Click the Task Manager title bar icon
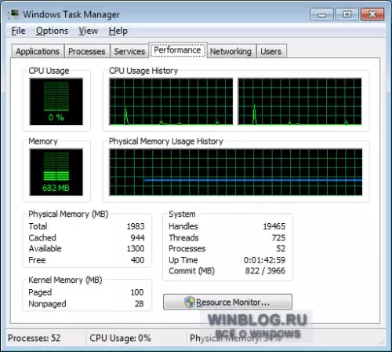Viewport: 392px width, 352px height. [13, 14]
